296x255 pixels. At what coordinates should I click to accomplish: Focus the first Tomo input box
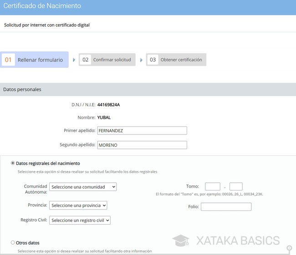click(213, 186)
